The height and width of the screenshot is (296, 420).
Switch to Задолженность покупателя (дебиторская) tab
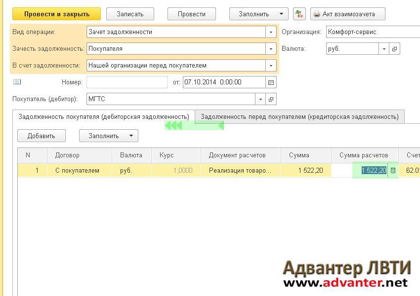(x=104, y=117)
